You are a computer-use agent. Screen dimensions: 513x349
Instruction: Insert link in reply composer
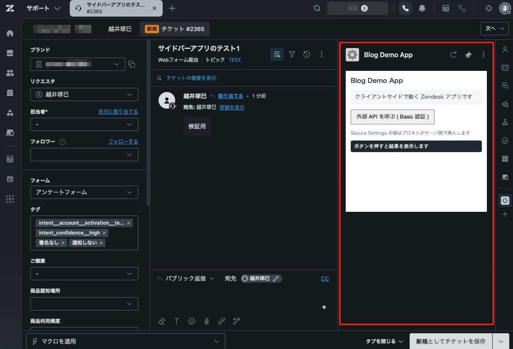[x=222, y=321]
